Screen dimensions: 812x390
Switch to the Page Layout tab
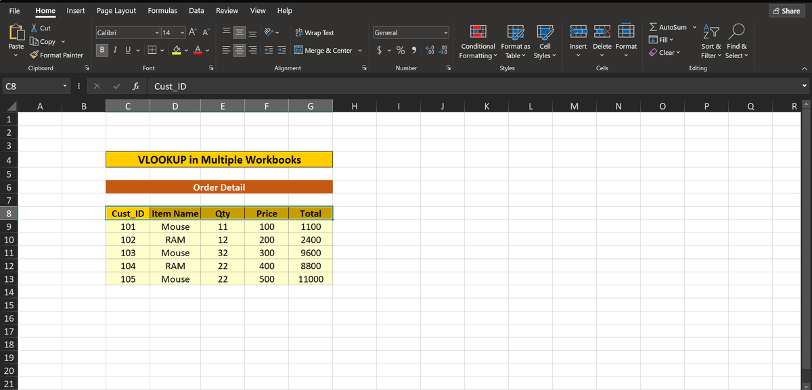click(x=116, y=10)
